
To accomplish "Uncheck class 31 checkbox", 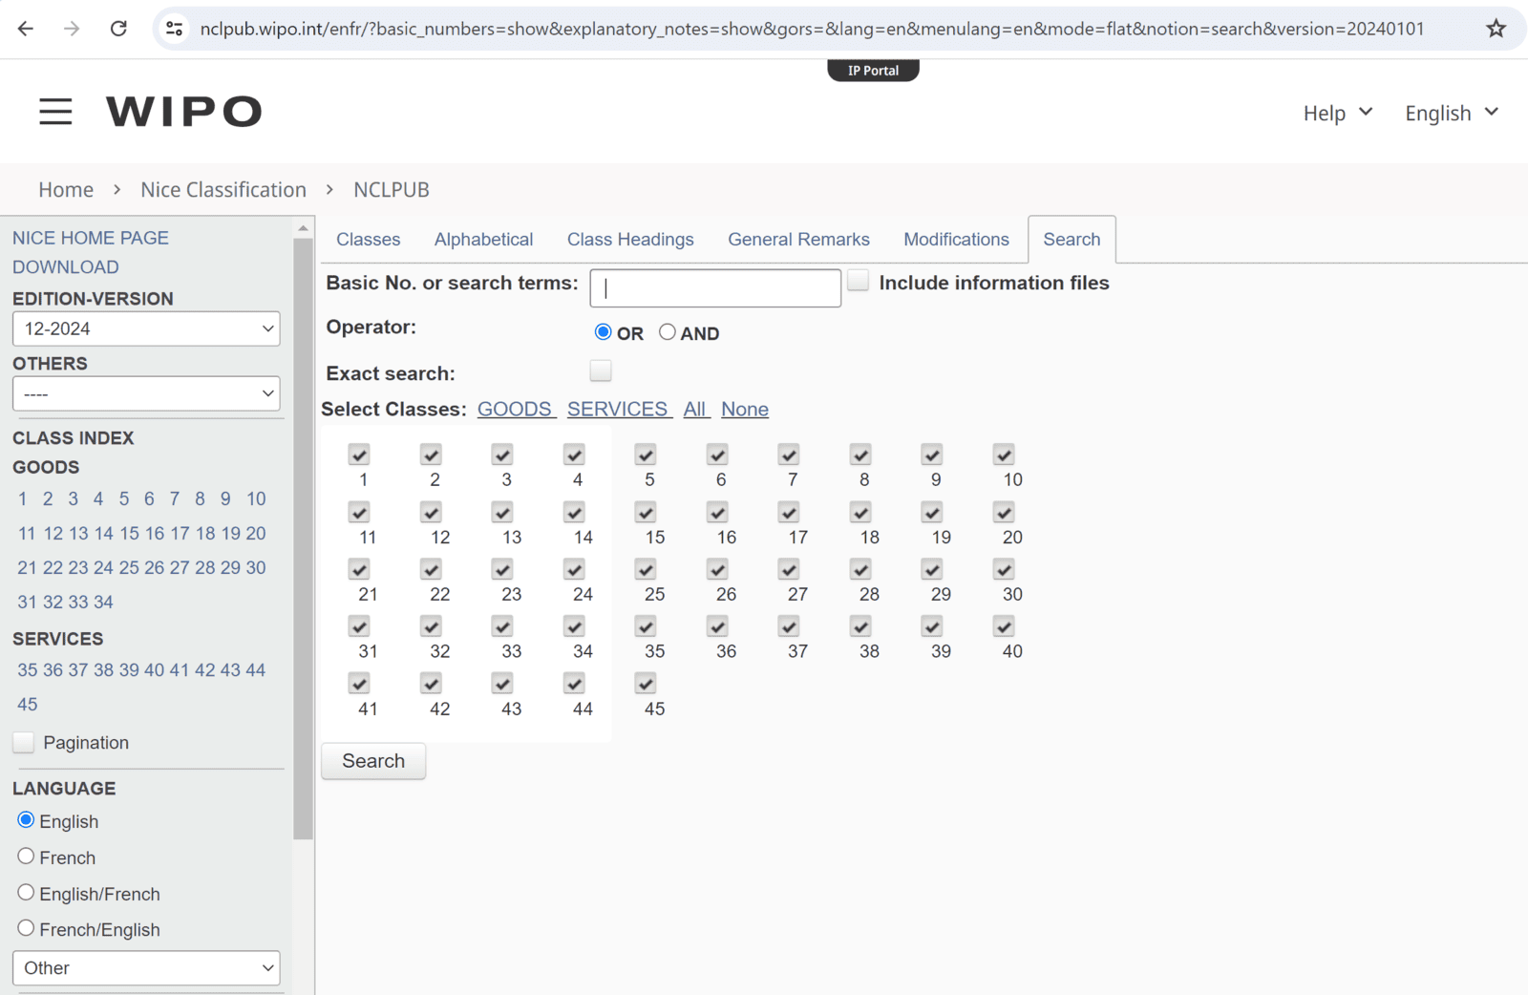I will click(x=359, y=626).
